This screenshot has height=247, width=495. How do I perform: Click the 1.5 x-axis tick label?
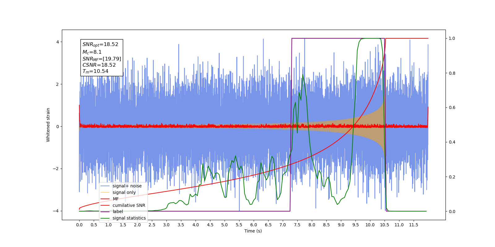click(x=123, y=225)
